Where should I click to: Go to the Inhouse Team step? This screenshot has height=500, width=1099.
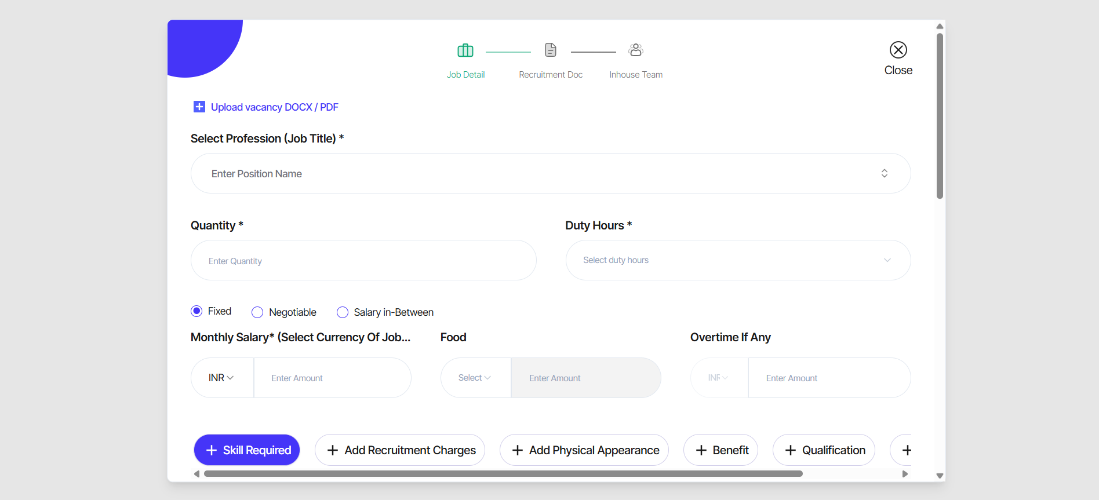[636, 75]
